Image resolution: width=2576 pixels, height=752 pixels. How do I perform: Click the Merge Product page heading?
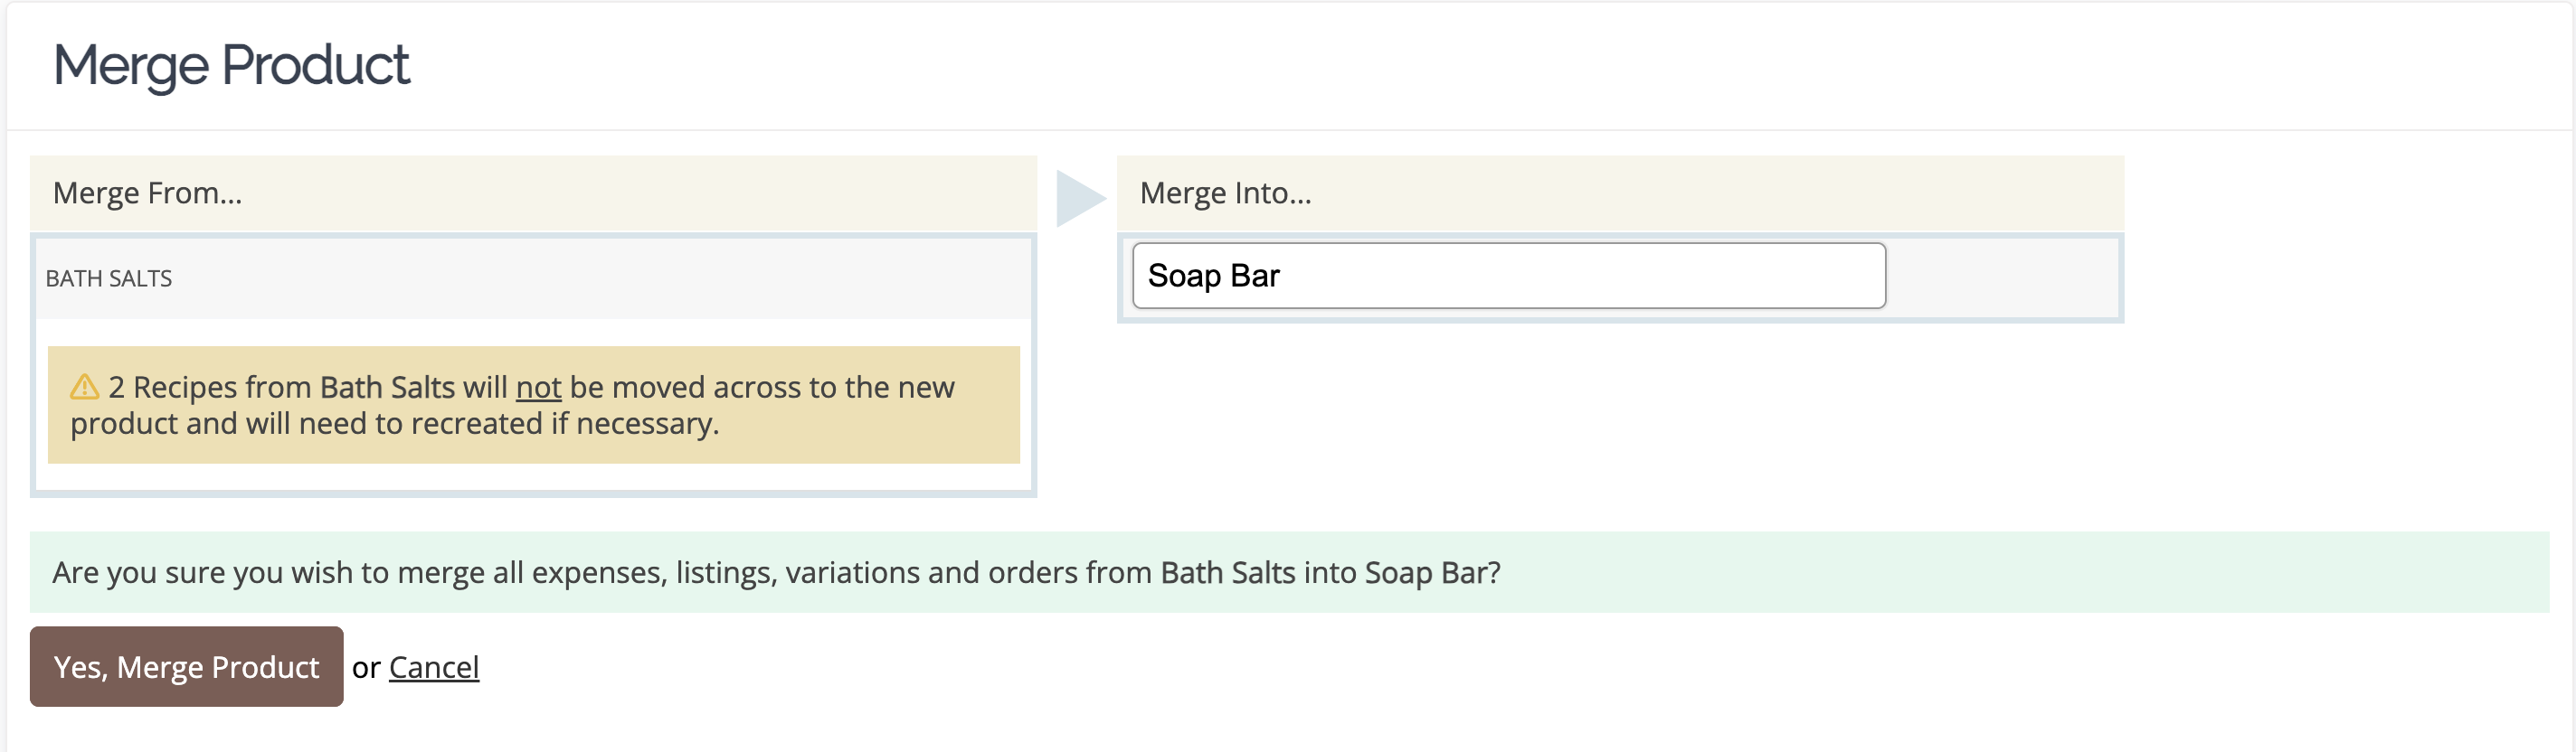(x=231, y=66)
